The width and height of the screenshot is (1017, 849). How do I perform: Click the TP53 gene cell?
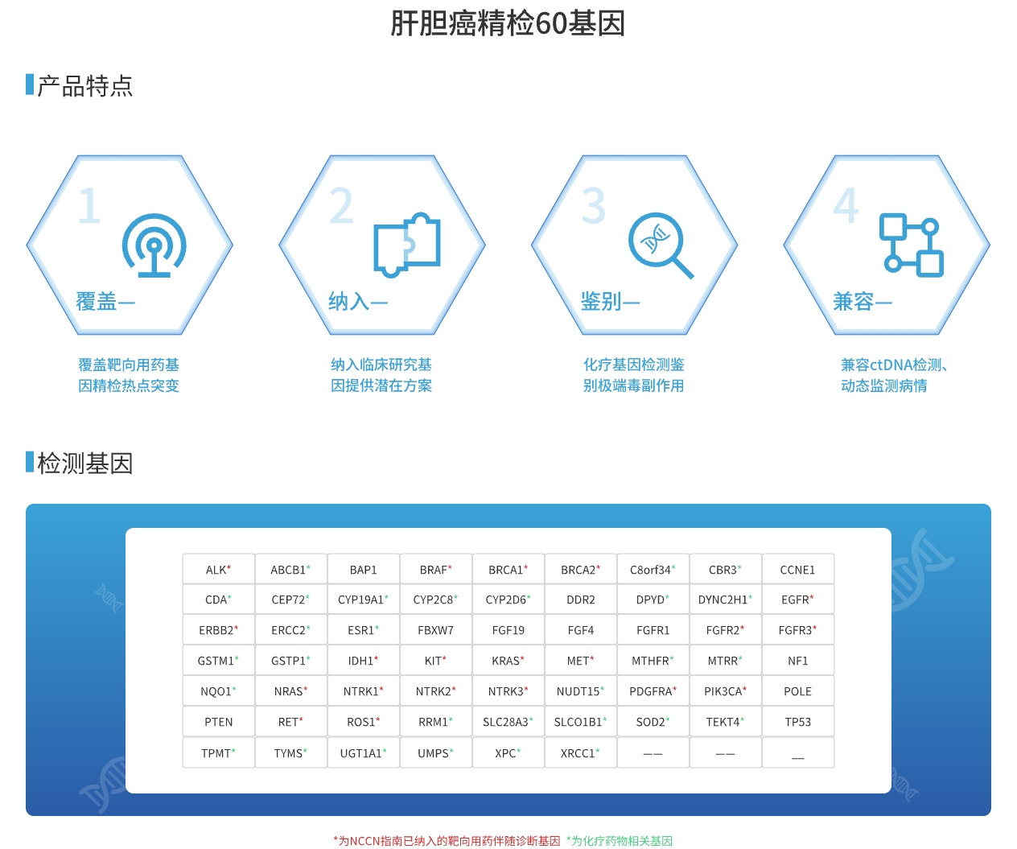click(797, 722)
